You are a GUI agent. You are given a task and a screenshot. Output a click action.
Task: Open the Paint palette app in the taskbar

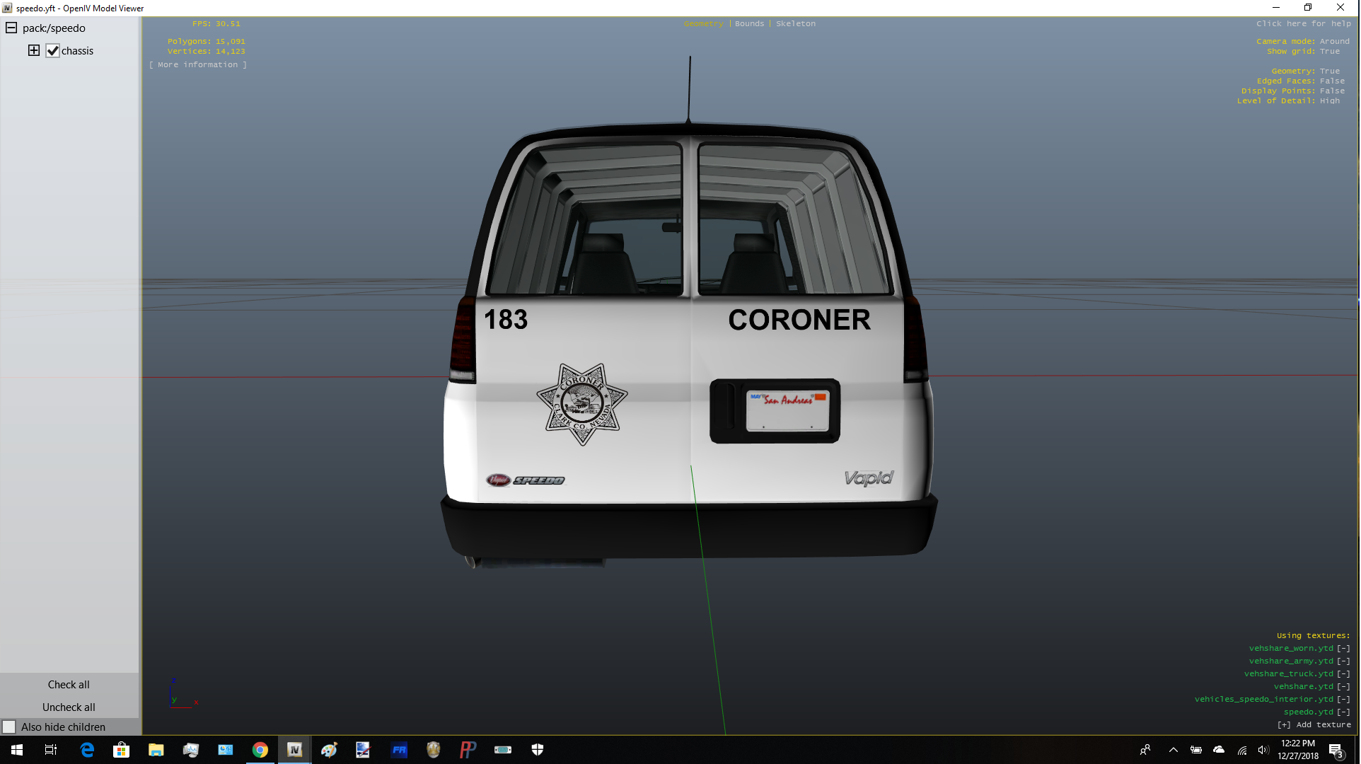pyautogui.click(x=329, y=750)
